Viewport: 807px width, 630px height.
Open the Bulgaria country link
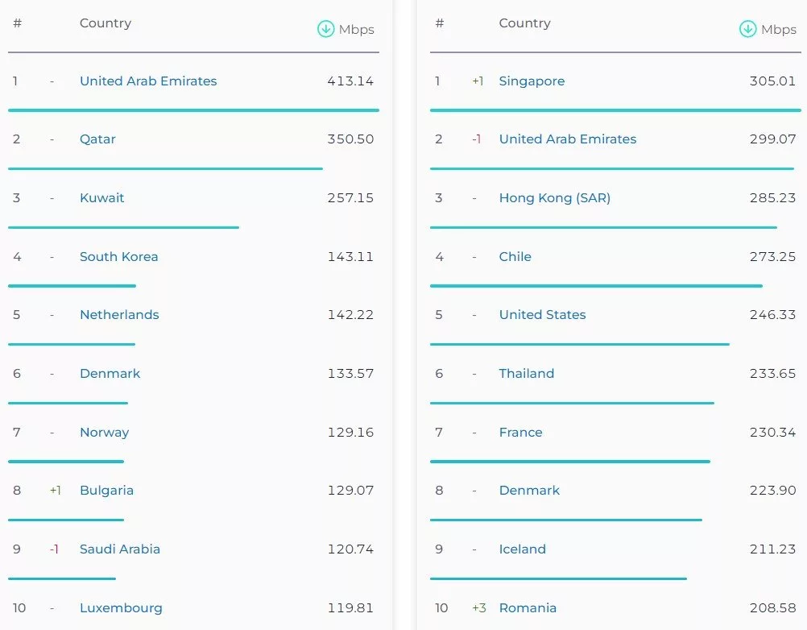(106, 491)
